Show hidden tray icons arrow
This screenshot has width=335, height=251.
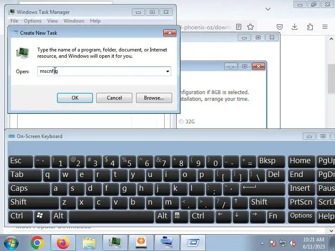(263, 243)
